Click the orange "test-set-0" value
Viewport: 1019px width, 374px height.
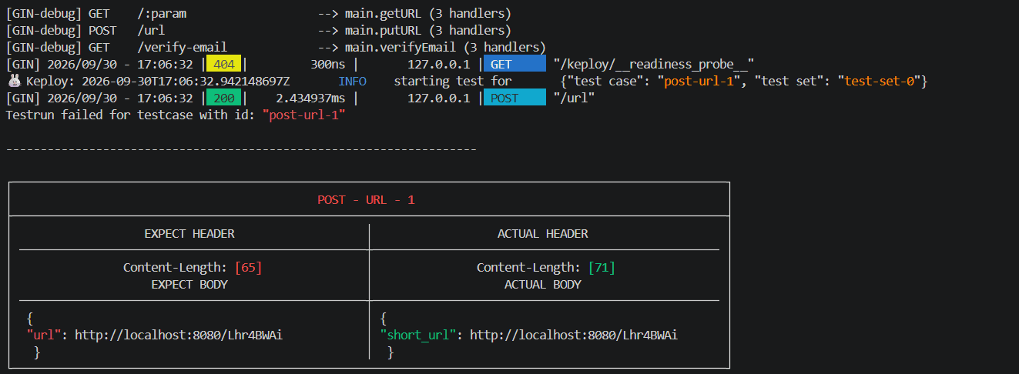881,81
